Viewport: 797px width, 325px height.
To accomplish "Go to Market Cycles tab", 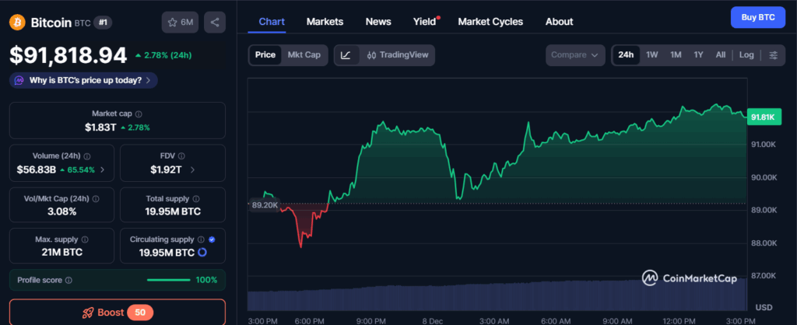I will tap(490, 22).
